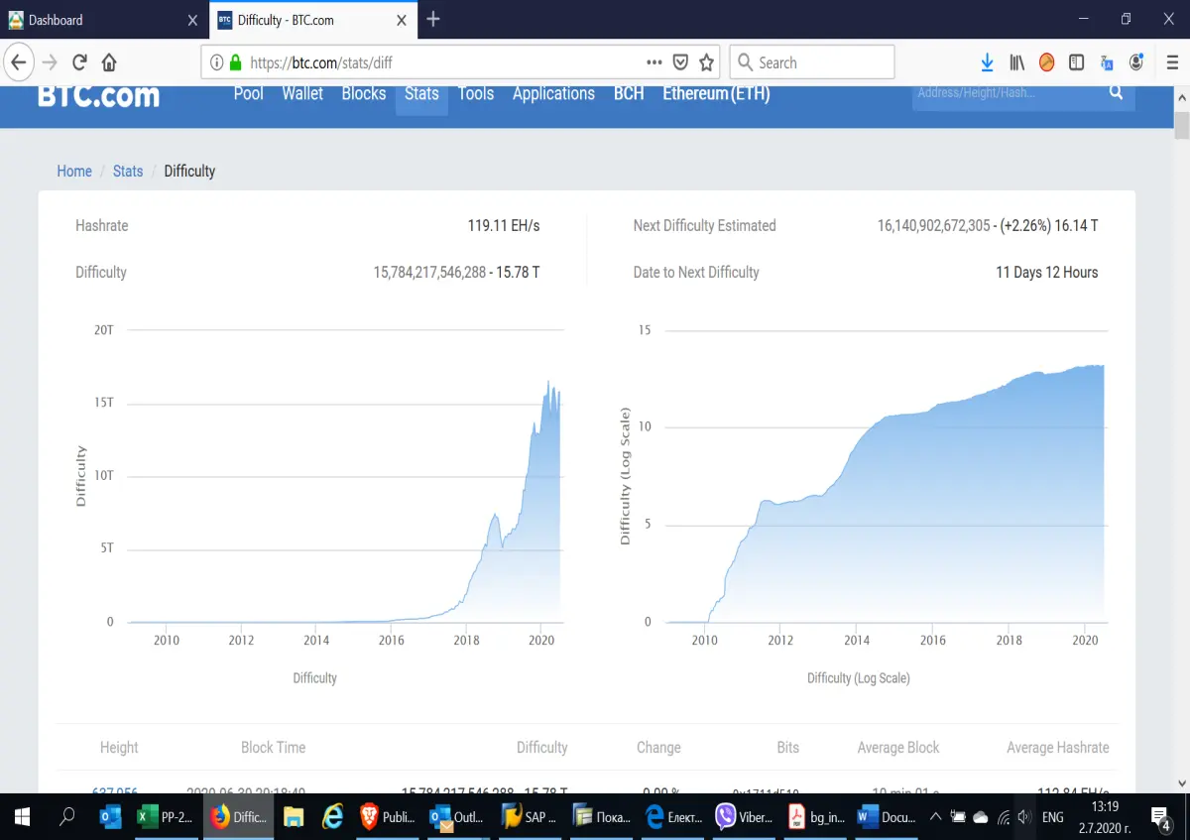Click the Firefox URL address field
The height and width of the screenshot is (840, 1190).
pyautogui.click(x=461, y=62)
